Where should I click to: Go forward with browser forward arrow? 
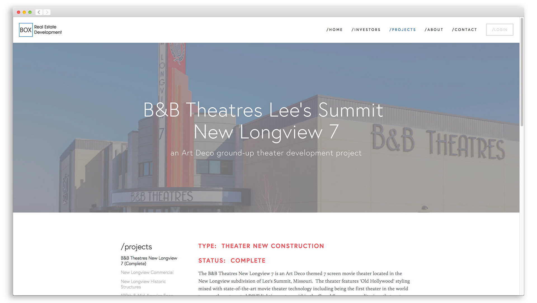pyautogui.click(x=47, y=12)
